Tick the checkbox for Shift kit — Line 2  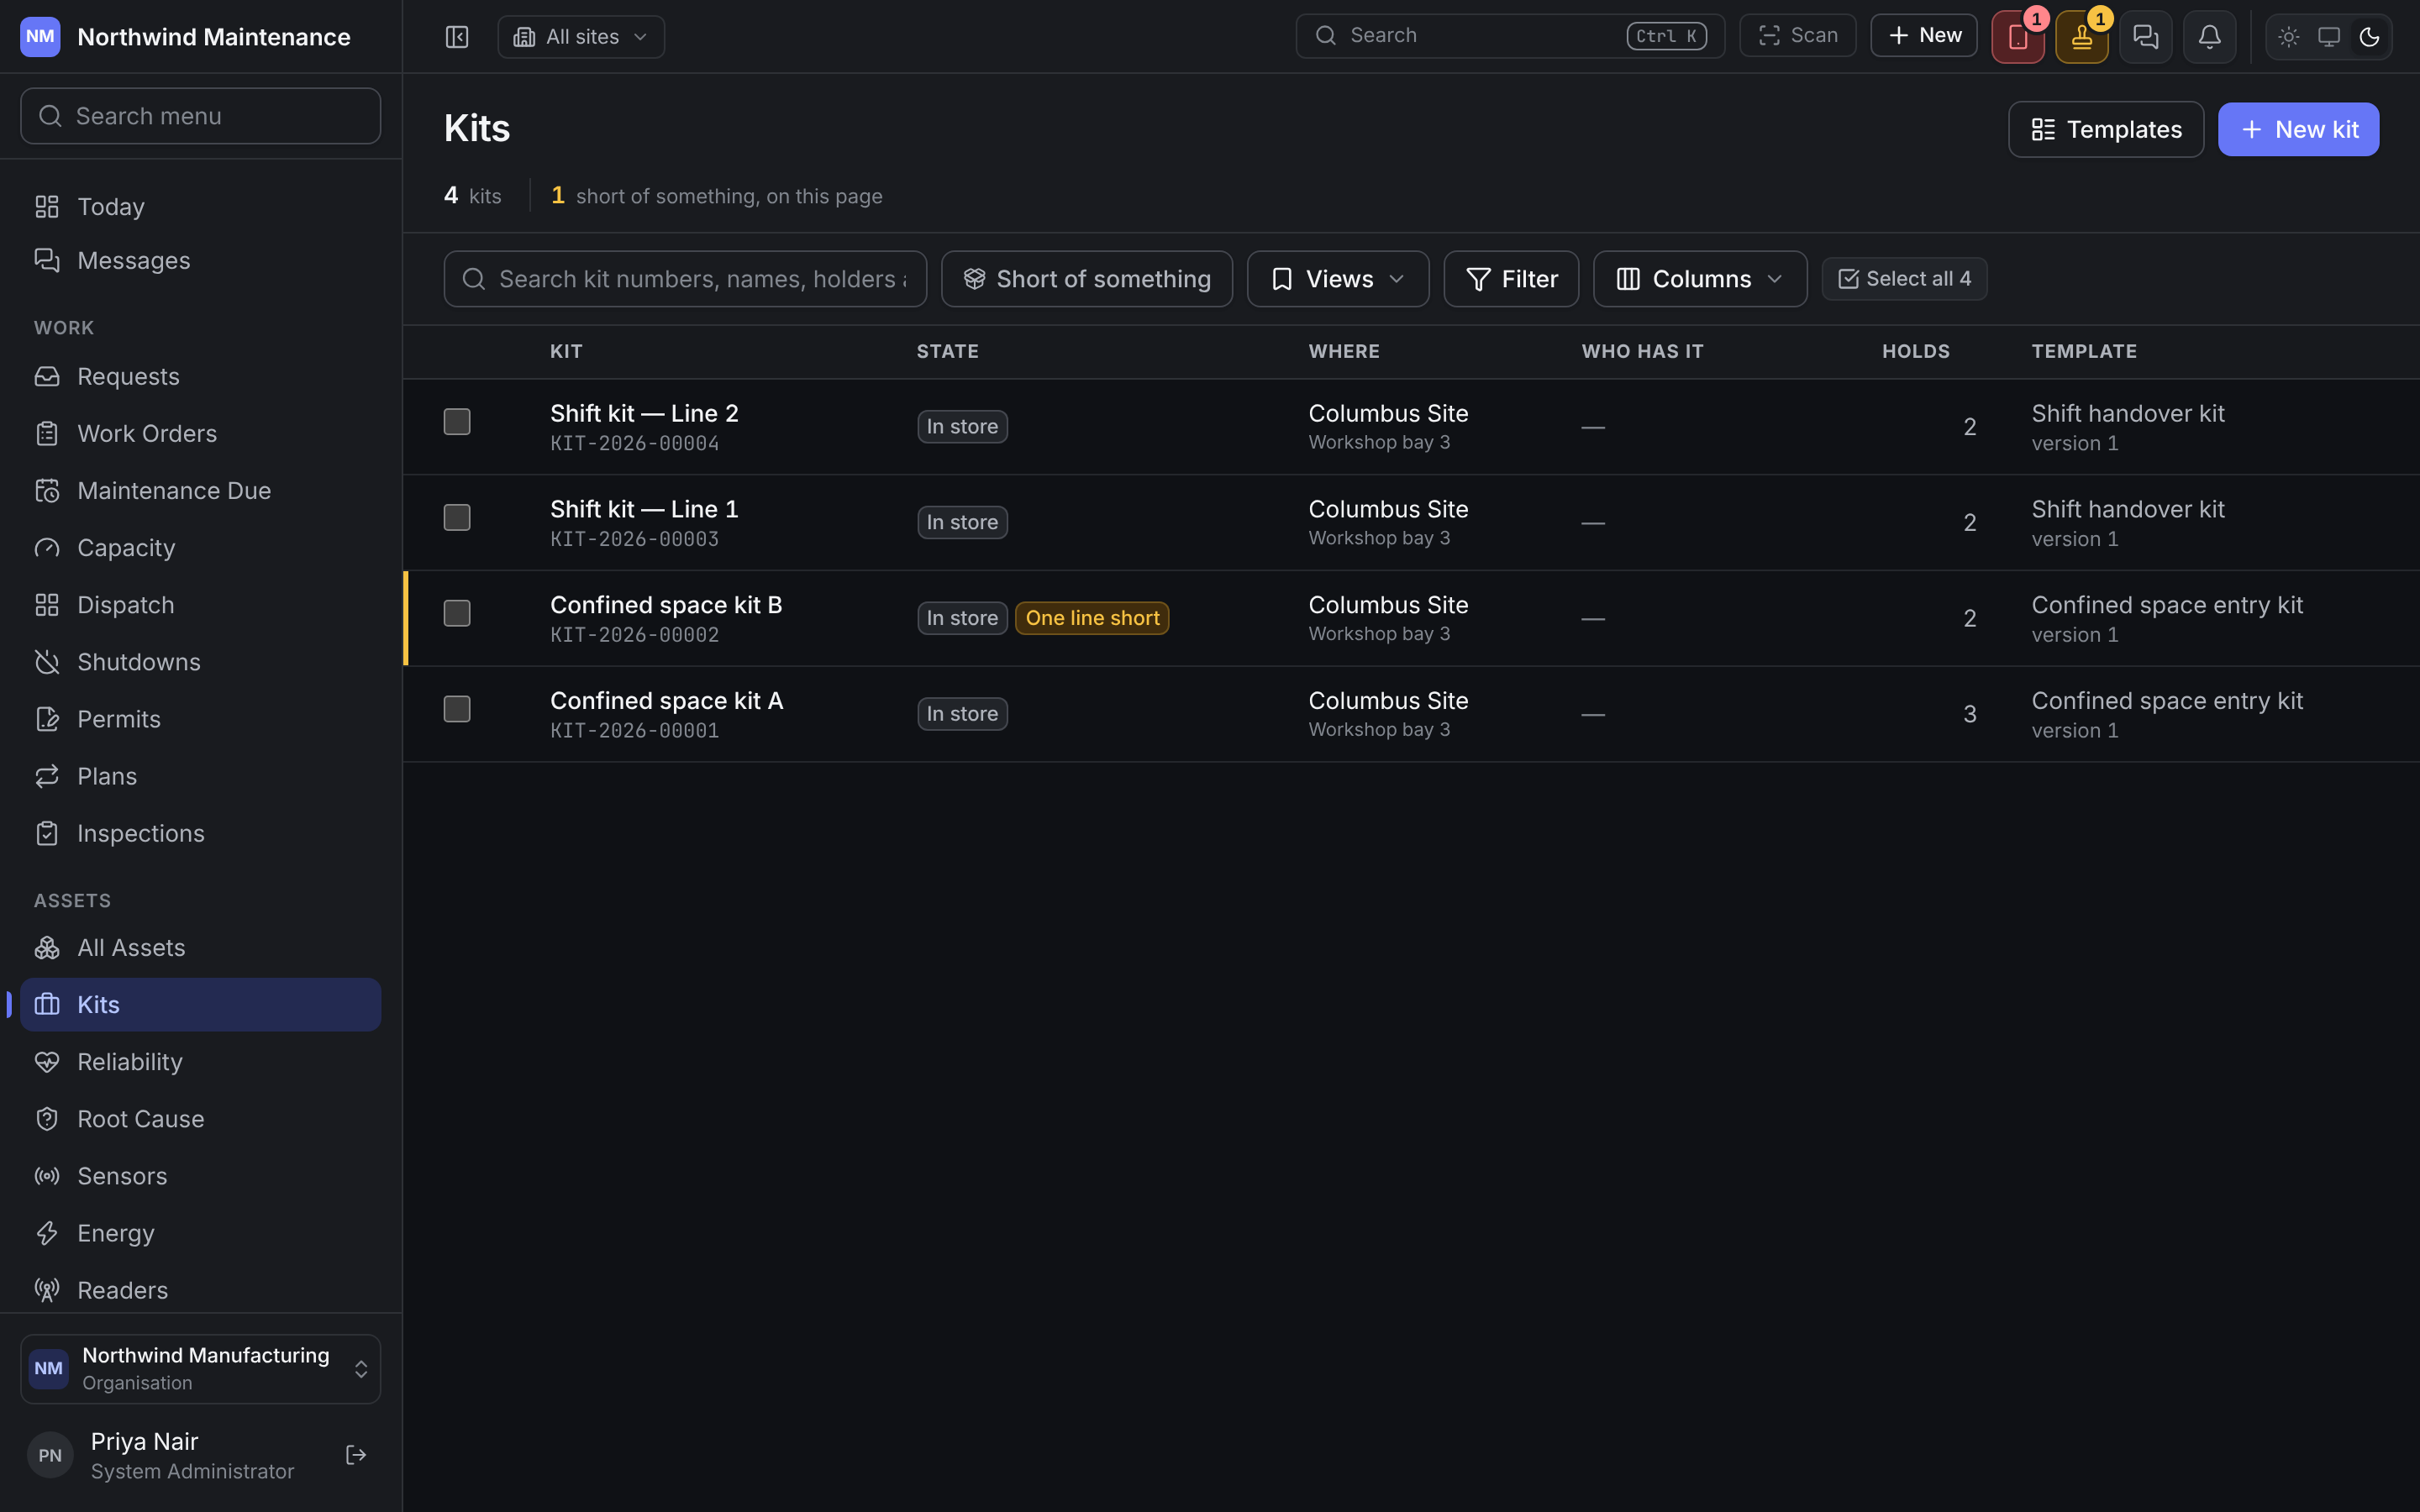point(457,422)
